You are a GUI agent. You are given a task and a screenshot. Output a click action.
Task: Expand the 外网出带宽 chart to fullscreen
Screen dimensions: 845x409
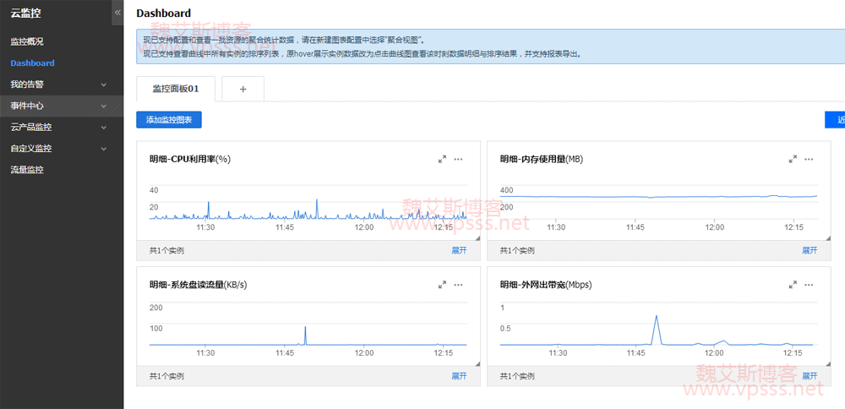coord(793,285)
